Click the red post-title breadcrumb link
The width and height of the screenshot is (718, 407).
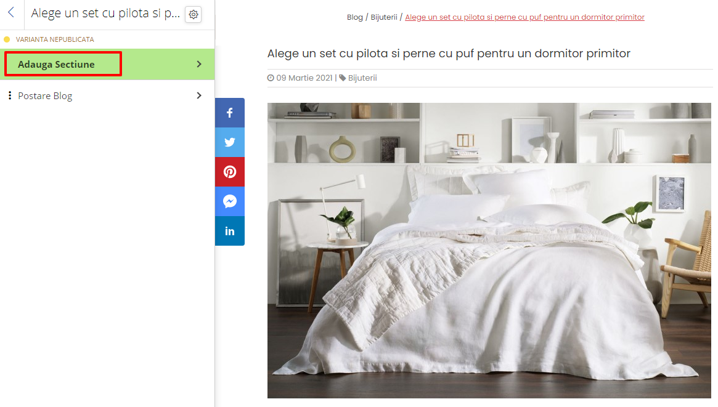[x=524, y=17]
